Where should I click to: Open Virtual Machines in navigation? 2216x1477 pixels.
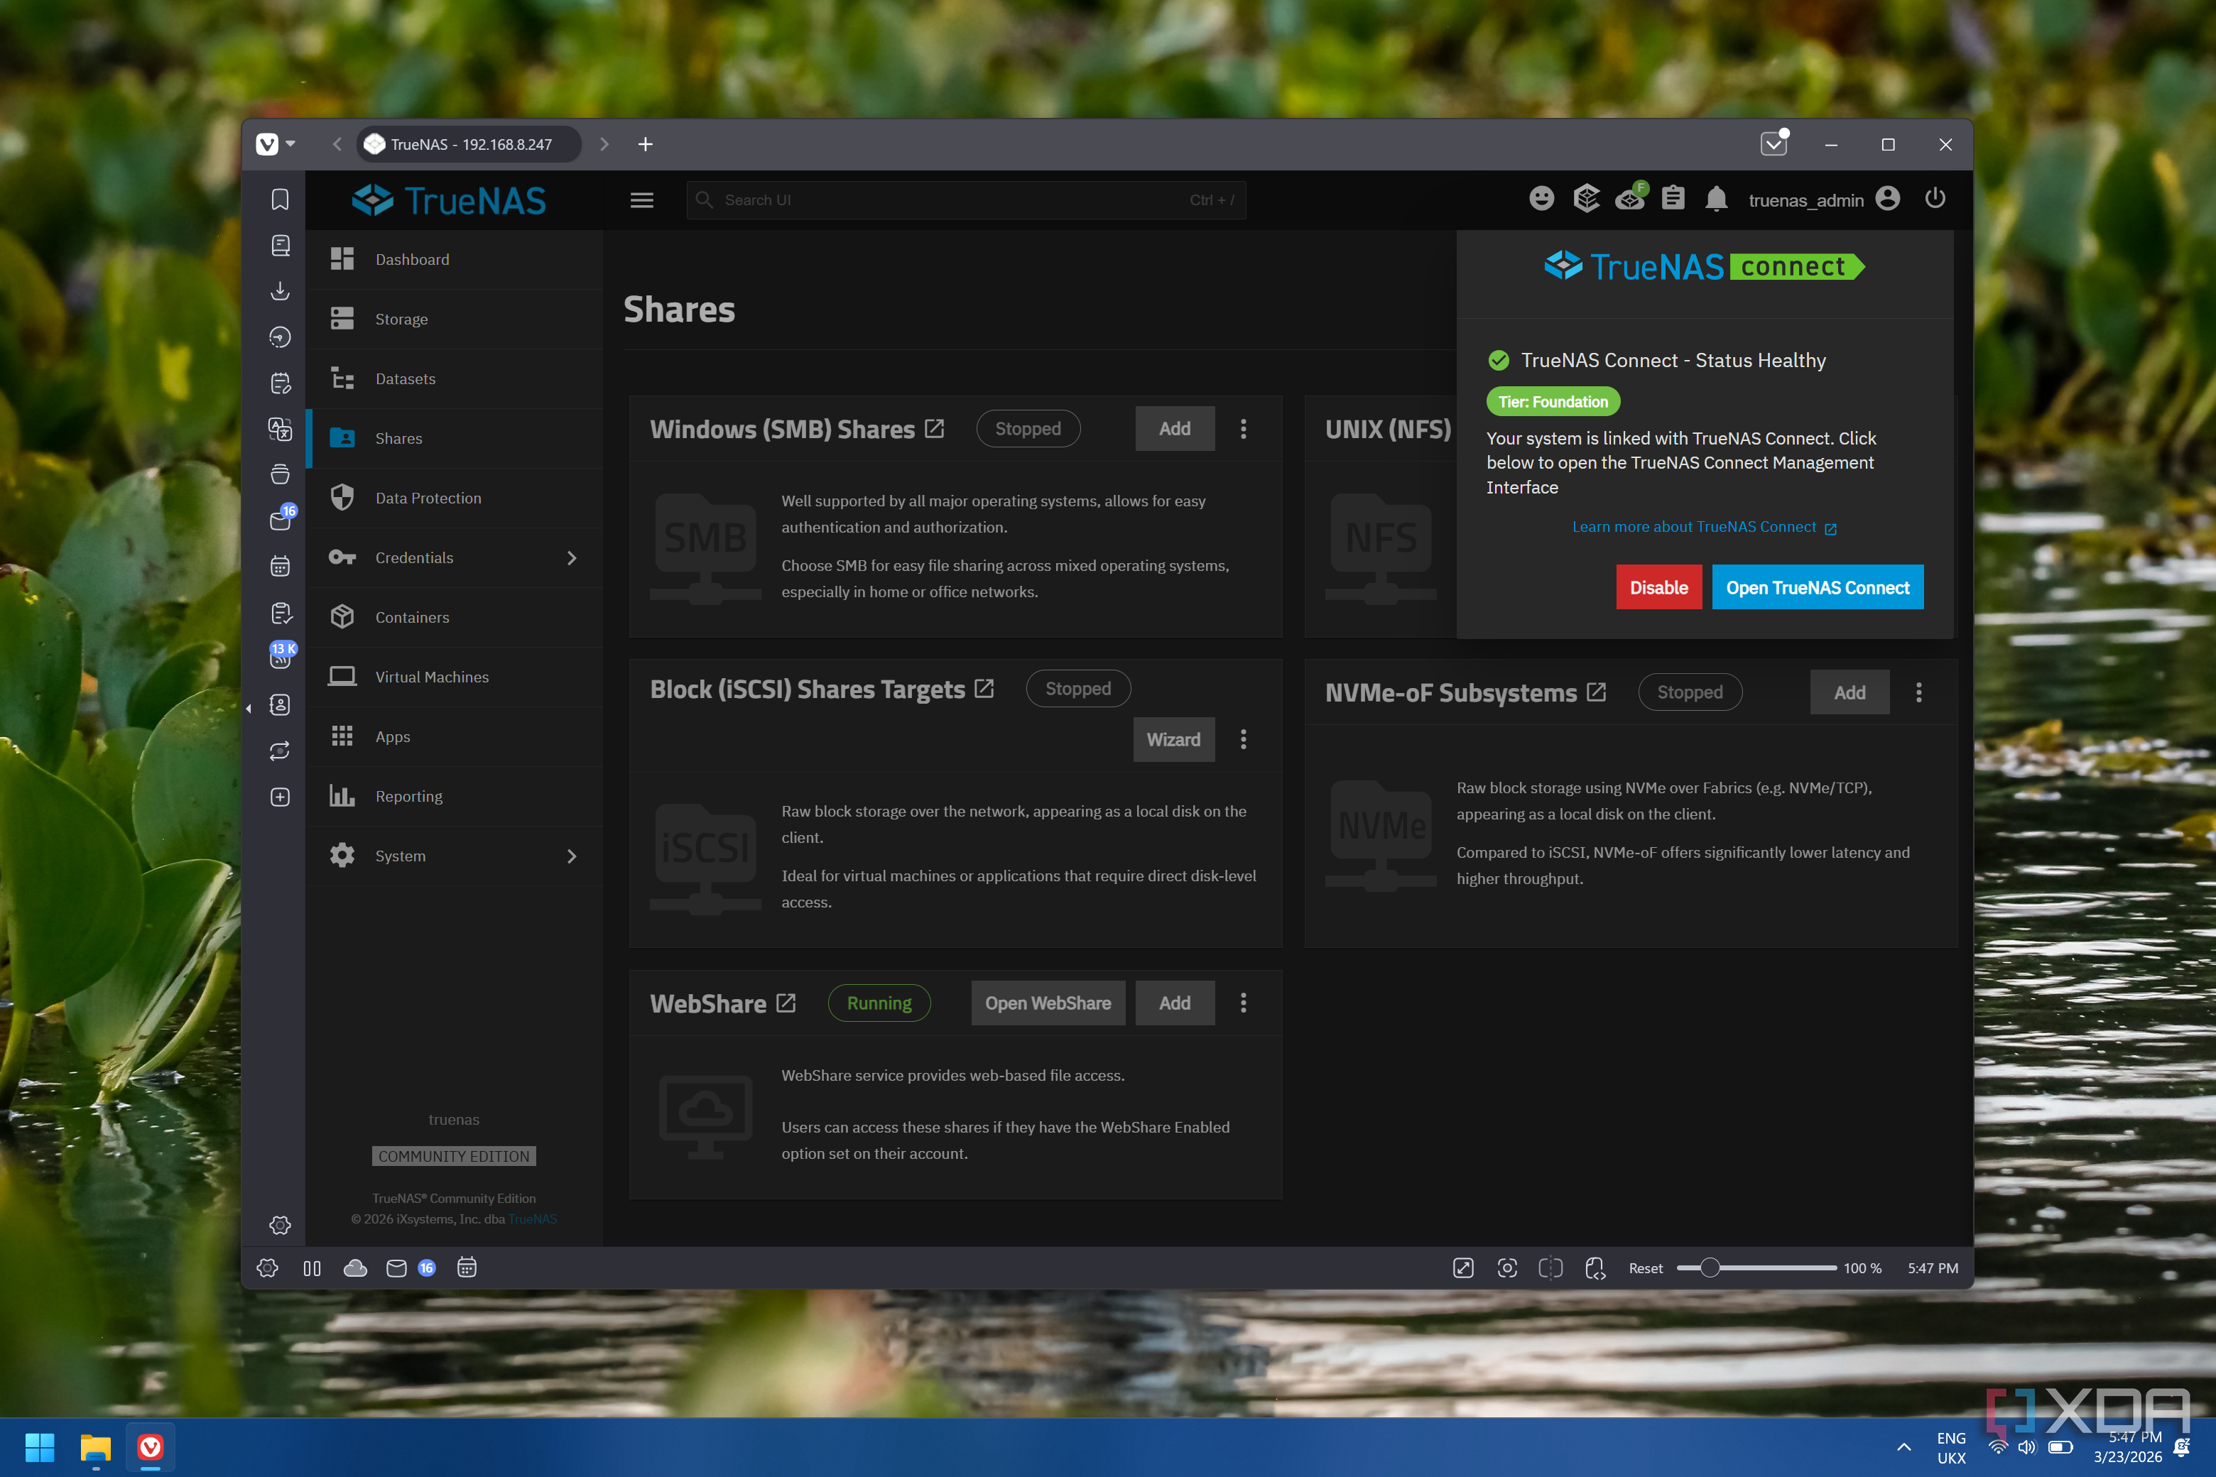click(454, 677)
